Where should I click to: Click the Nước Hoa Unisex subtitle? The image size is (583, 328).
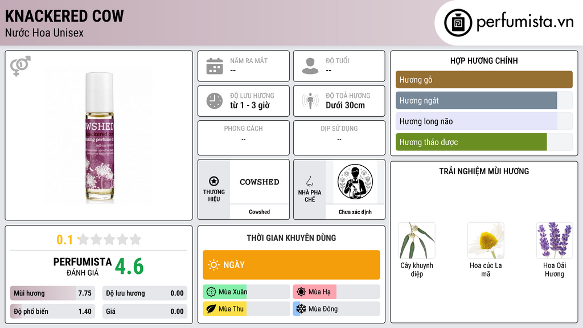[44, 32]
